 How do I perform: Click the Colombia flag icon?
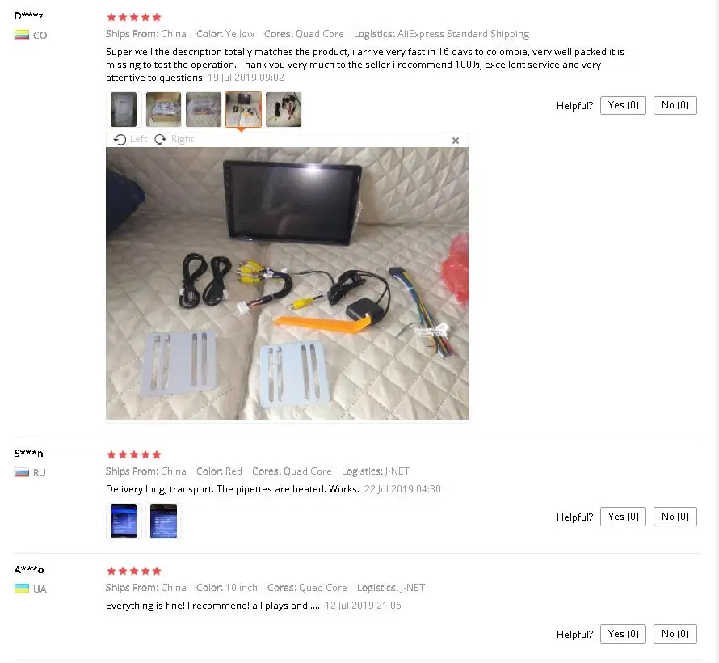click(22, 35)
